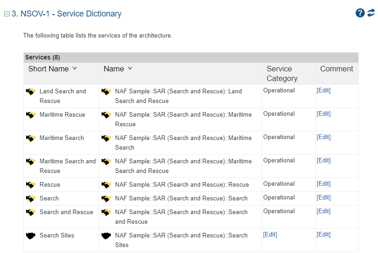Click the Land Search and Rescue service icon
The width and height of the screenshot is (378, 253).
click(x=31, y=92)
